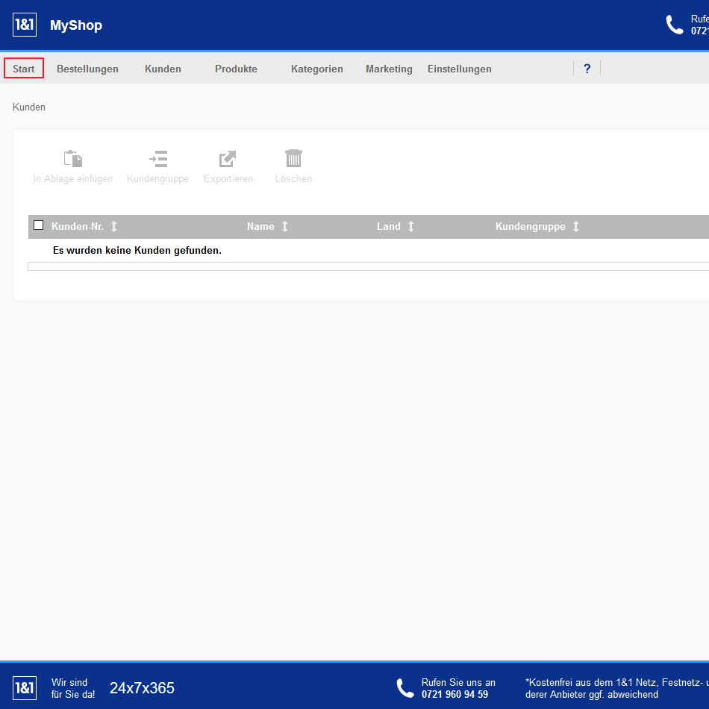Click the phone icon in the footer
The image size is (709, 709).
pyautogui.click(x=405, y=688)
